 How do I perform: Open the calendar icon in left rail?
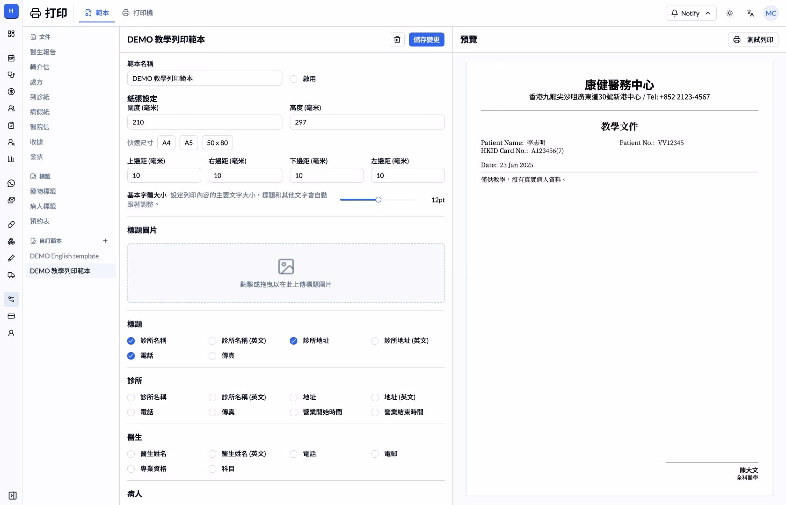coord(11,58)
